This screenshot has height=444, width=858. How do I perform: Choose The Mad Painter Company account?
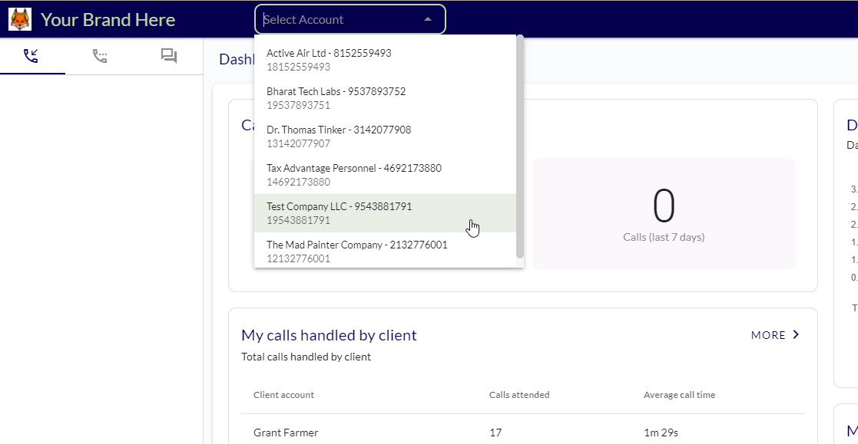click(386, 252)
